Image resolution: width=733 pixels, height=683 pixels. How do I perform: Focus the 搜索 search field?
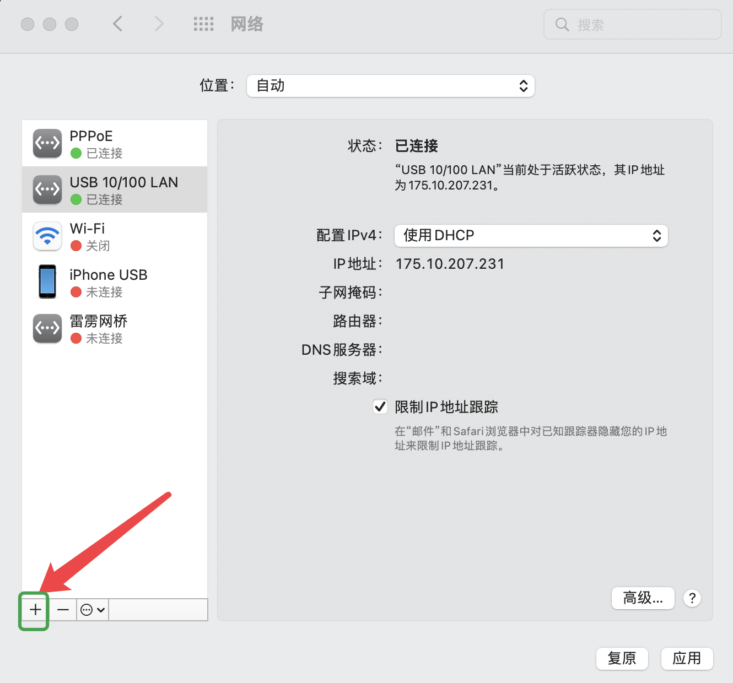(633, 24)
